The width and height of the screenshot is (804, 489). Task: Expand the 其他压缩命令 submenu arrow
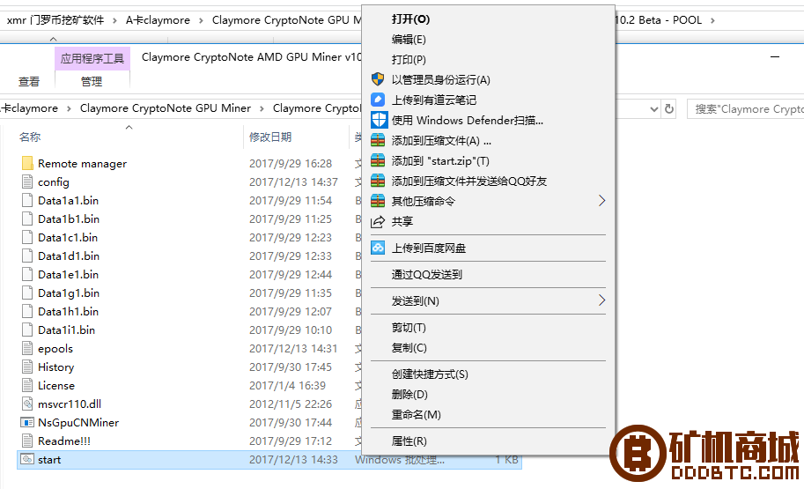[x=602, y=201]
